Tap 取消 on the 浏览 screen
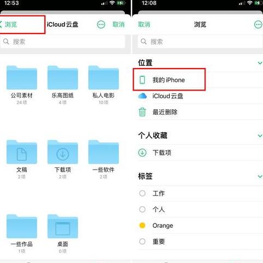 pos(144,24)
